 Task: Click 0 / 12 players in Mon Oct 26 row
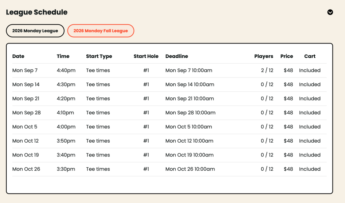[x=267, y=169]
